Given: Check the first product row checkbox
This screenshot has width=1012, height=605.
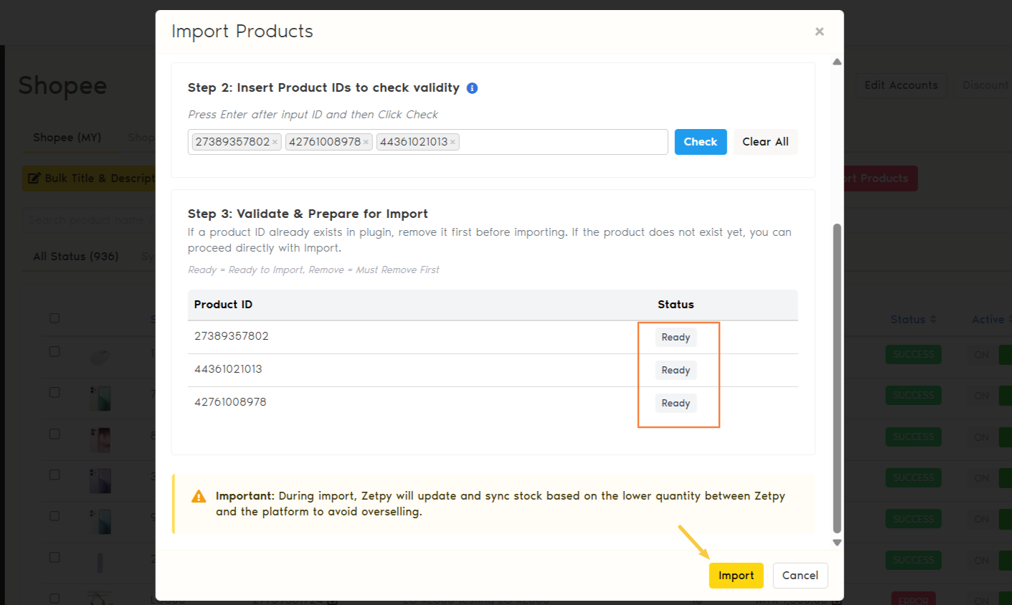Looking at the screenshot, I should [55, 351].
